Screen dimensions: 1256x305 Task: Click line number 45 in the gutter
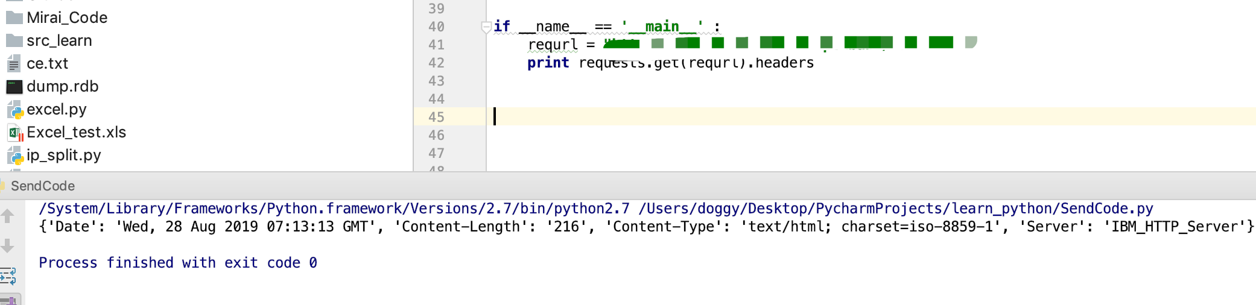pos(436,117)
